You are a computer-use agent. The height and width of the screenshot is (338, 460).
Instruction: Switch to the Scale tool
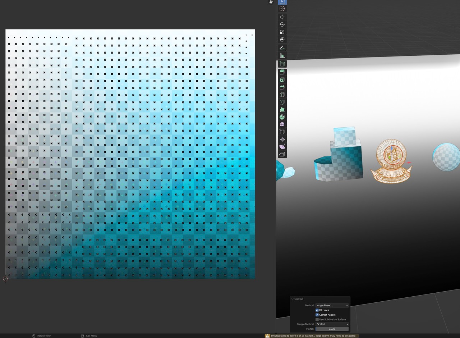[x=282, y=32]
